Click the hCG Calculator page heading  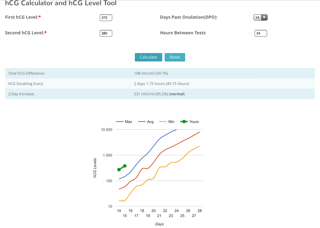[61, 3]
